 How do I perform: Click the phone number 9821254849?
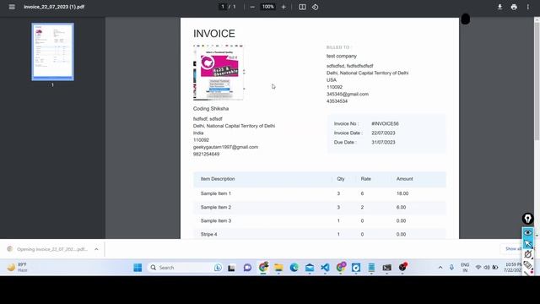[206, 154]
